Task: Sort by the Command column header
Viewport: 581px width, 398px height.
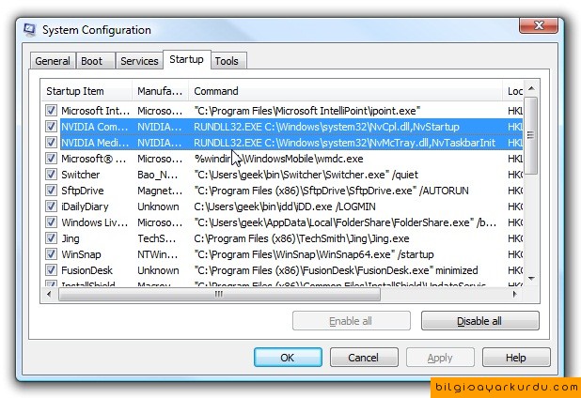Action: [345, 91]
